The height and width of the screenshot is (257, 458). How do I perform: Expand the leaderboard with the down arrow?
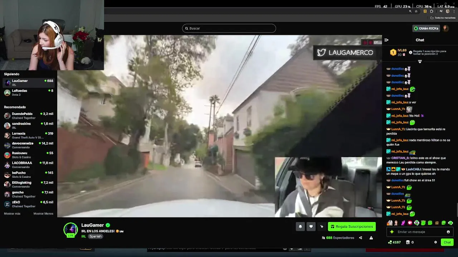coord(420,61)
